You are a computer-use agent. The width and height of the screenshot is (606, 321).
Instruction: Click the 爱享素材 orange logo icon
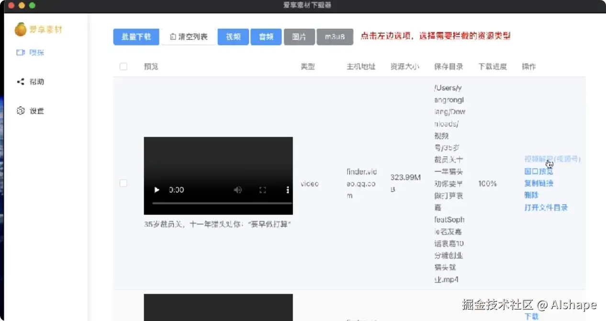pos(21,30)
